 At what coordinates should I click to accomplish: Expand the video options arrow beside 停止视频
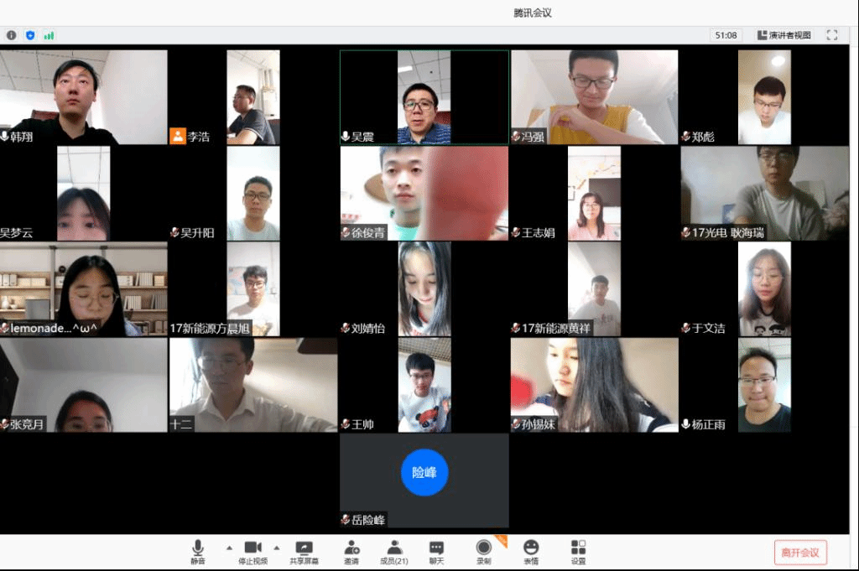(x=277, y=548)
